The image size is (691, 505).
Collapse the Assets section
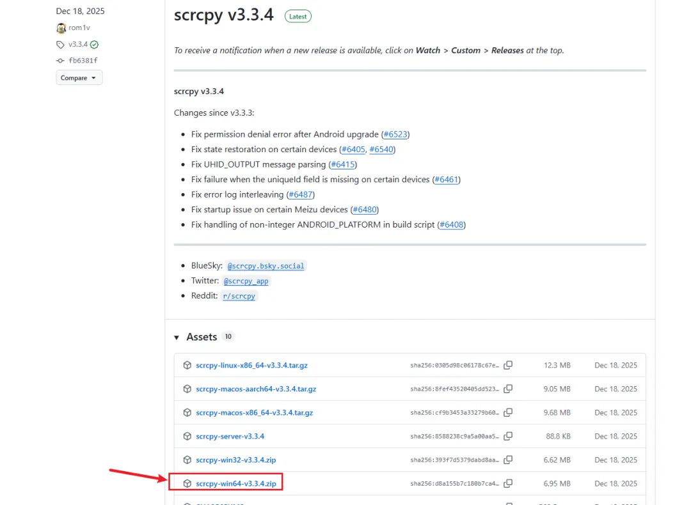(x=177, y=338)
